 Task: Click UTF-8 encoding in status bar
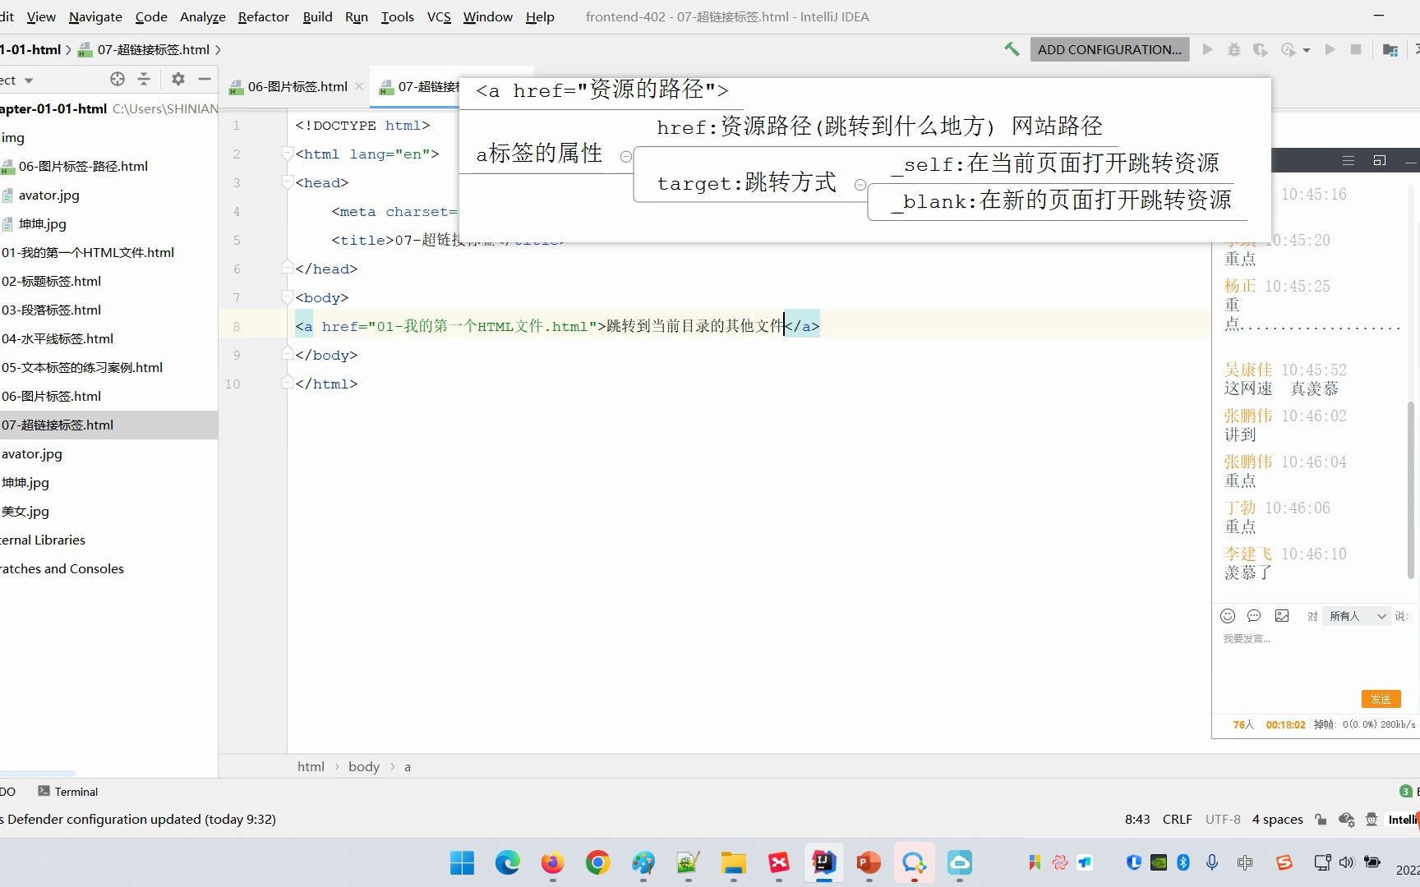tap(1223, 819)
